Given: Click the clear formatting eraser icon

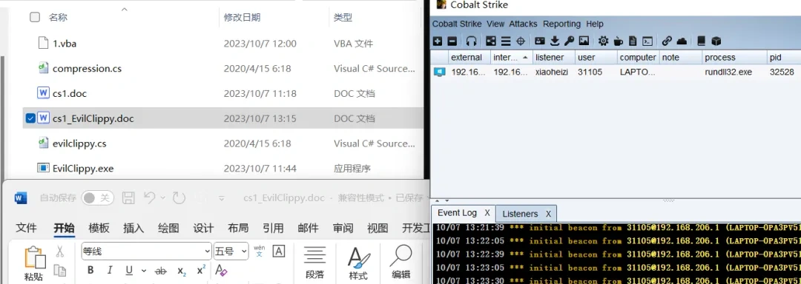Looking at the screenshot, I should pos(221,270).
